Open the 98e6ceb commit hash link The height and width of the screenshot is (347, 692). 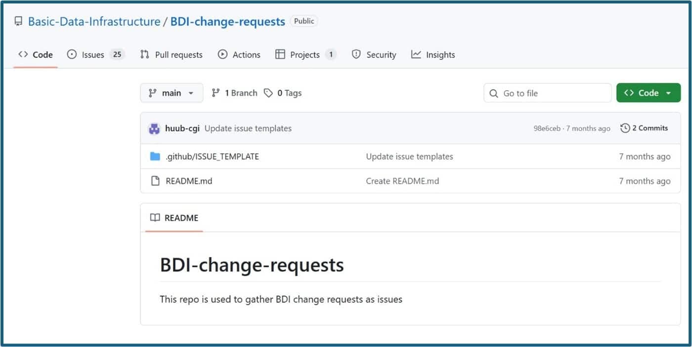coord(547,128)
